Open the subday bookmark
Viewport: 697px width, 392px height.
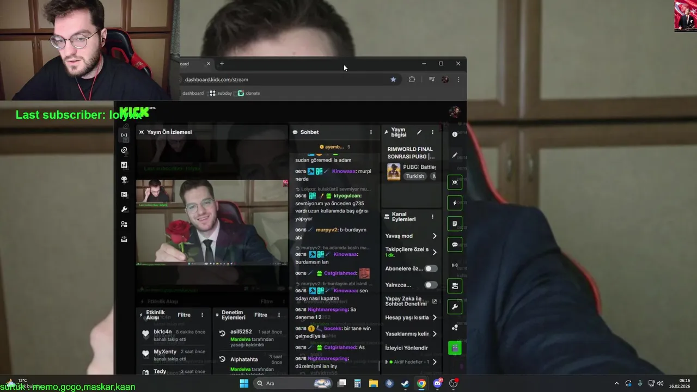coord(221,93)
